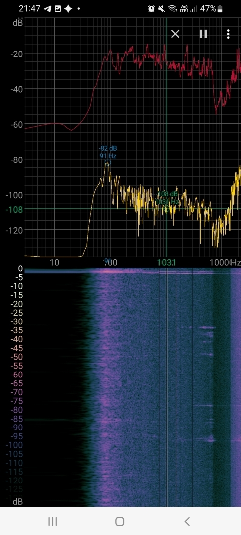Tap the 10 Hz frequency axis label

tap(54, 262)
